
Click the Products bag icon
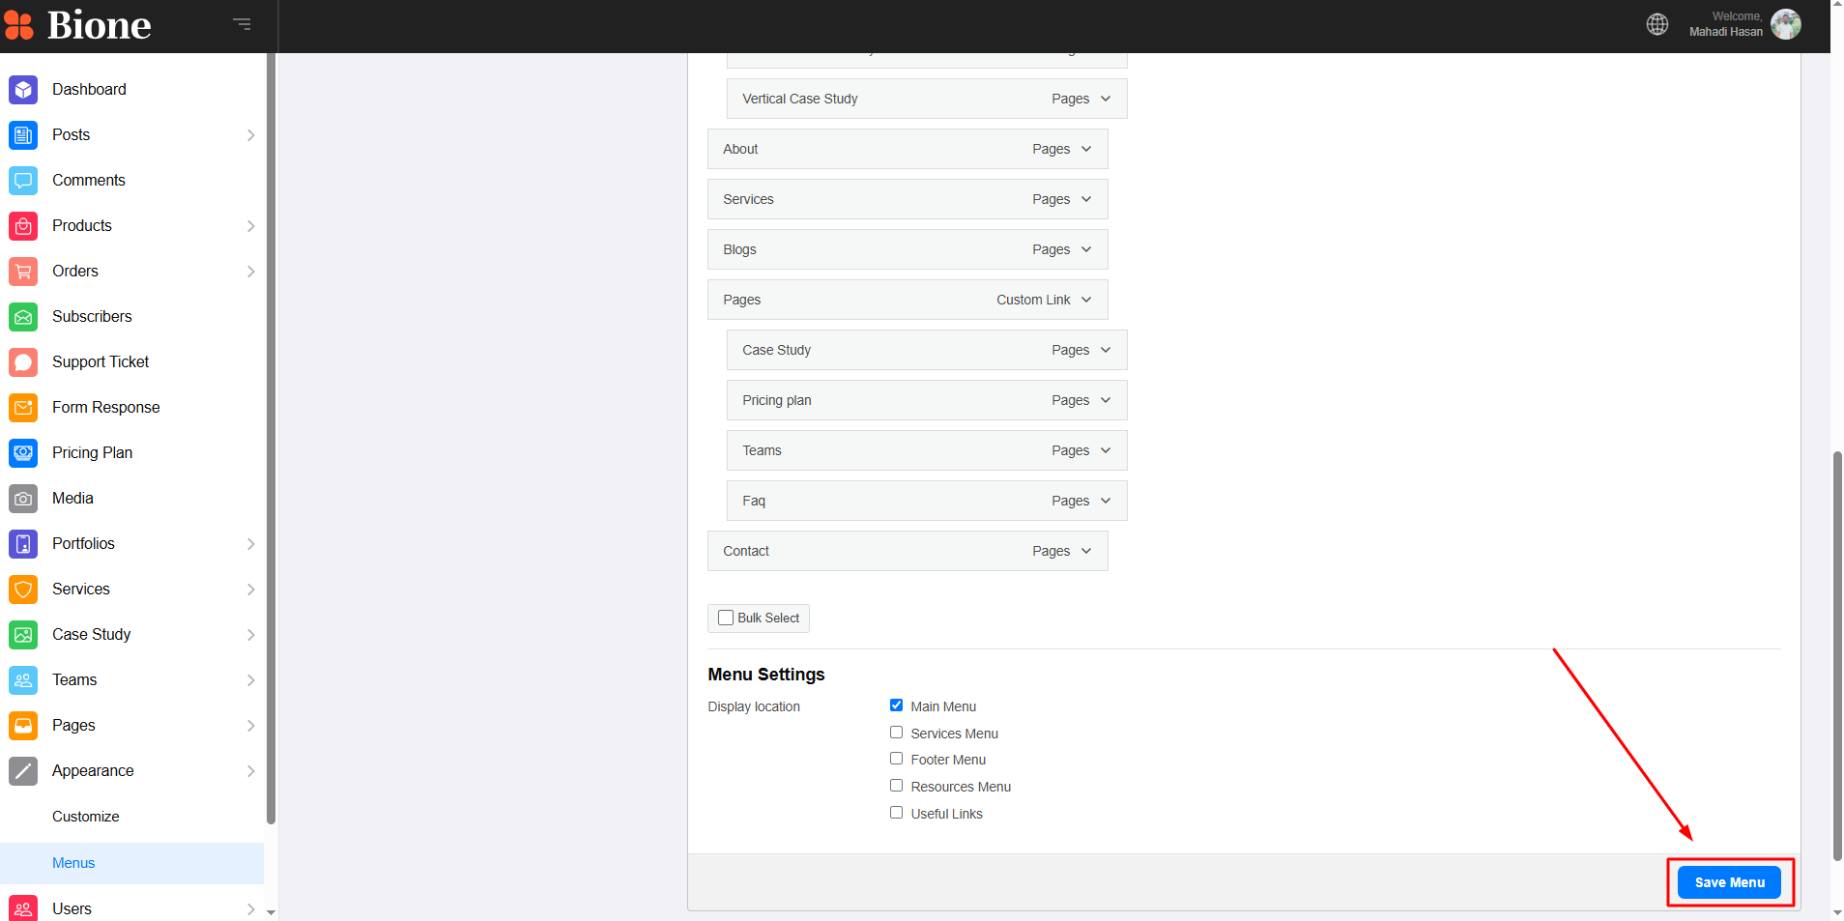point(23,226)
